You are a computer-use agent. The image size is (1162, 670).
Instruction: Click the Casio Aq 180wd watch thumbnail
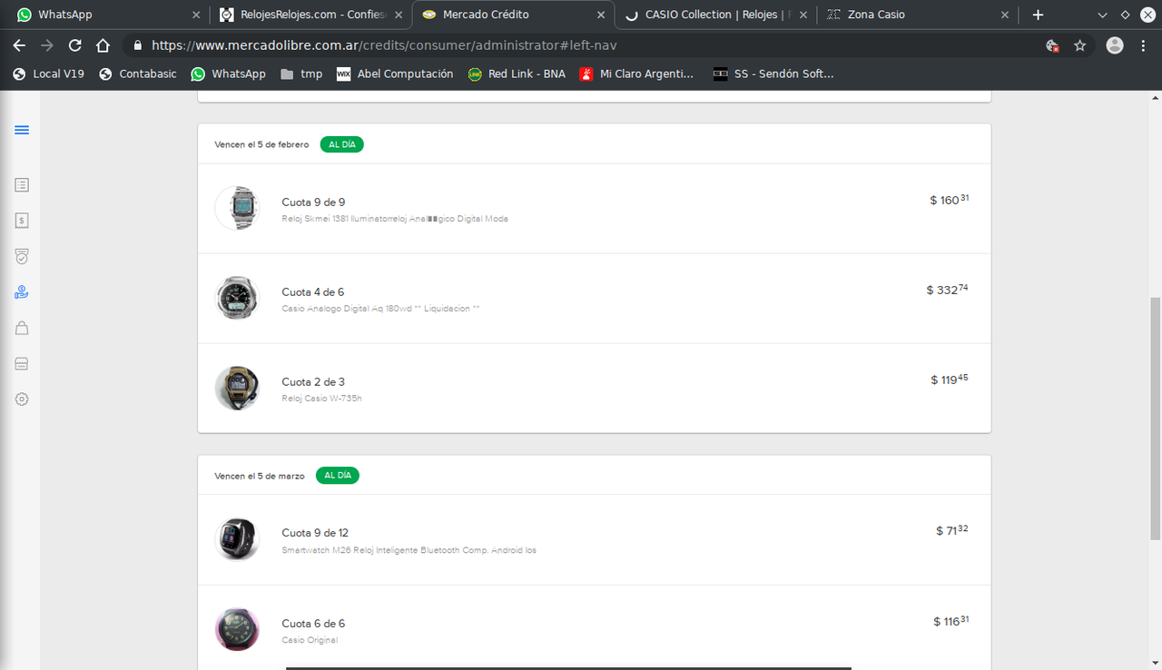point(237,298)
